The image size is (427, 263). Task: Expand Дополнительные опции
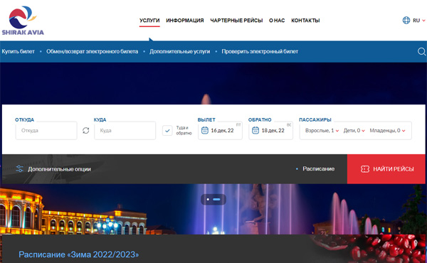59,169
